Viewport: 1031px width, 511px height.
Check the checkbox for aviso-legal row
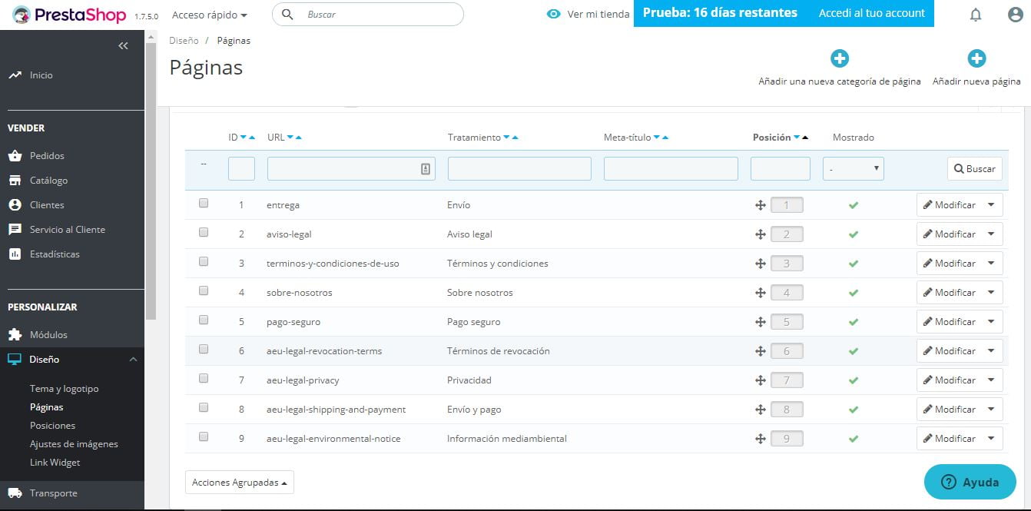point(203,233)
